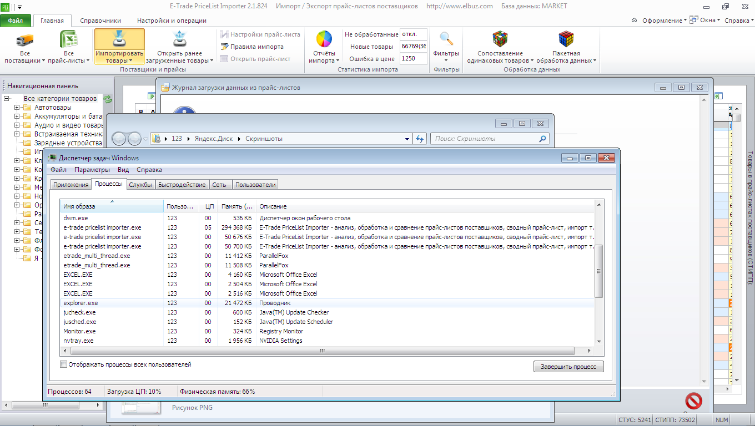Switch to Службы tab in Task Manager
Image resolution: width=755 pixels, height=426 pixels.
pyautogui.click(x=140, y=185)
